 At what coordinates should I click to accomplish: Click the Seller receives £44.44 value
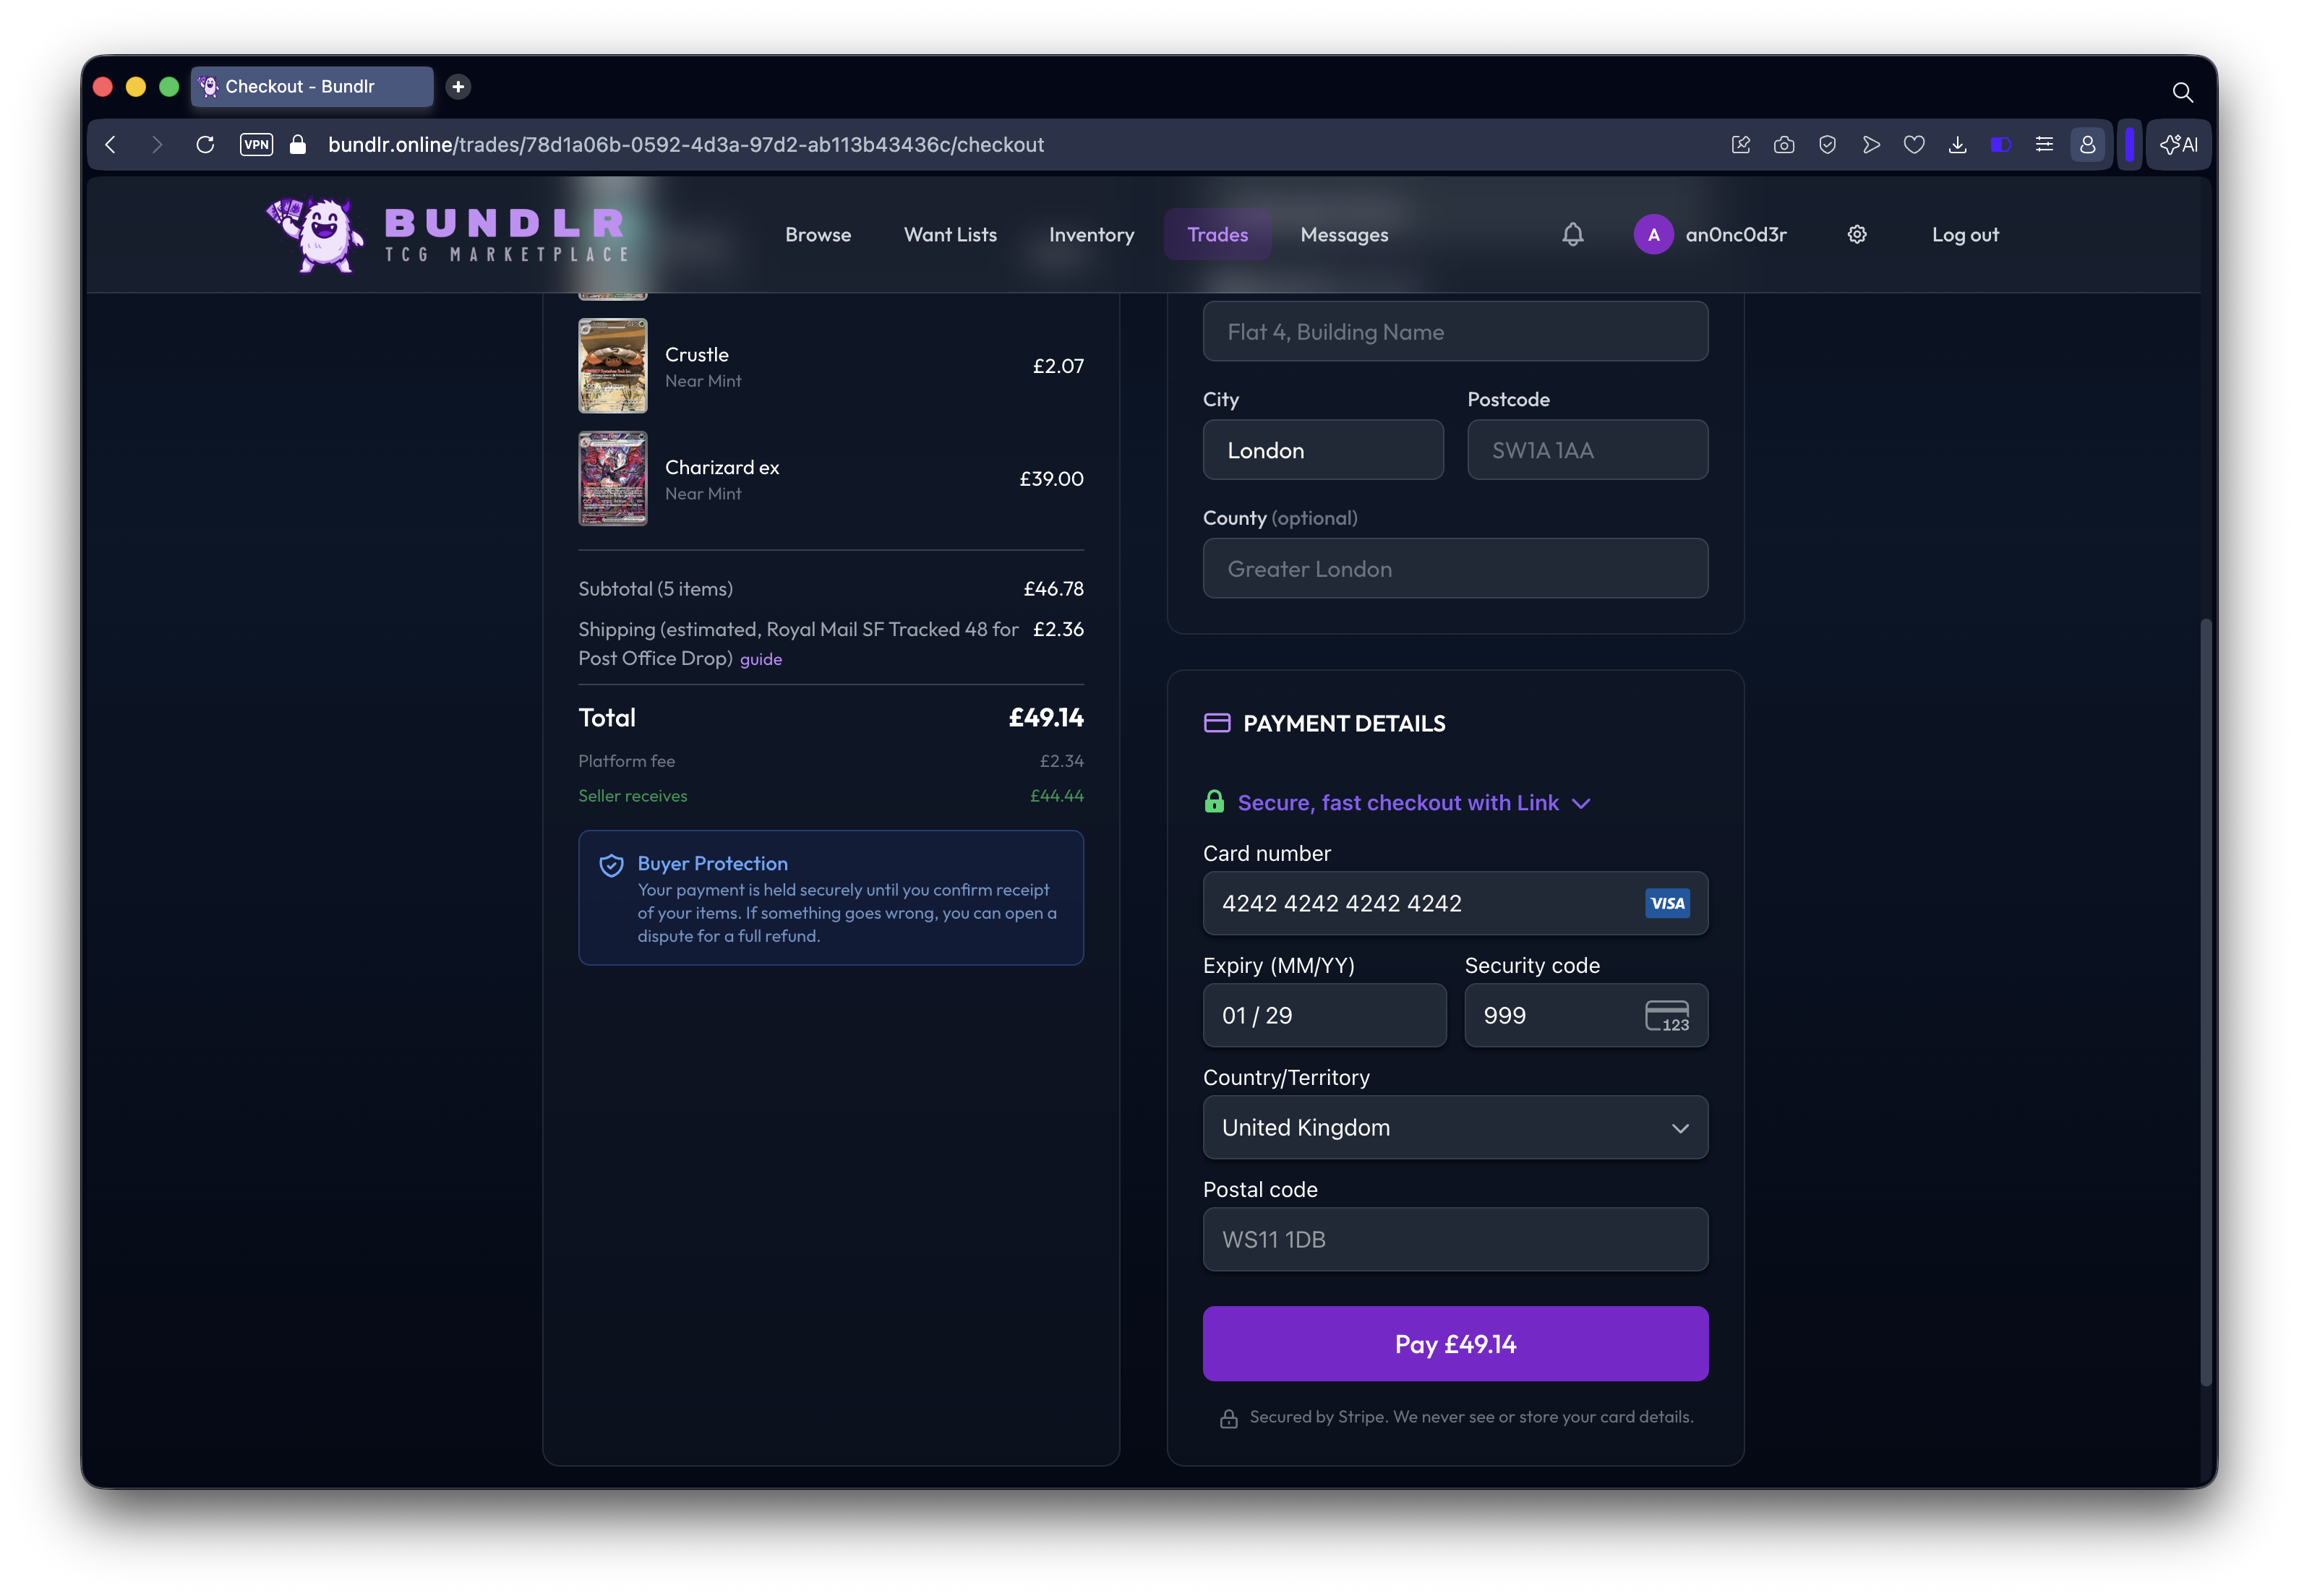pyautogui.click(x=1056, y=795)
